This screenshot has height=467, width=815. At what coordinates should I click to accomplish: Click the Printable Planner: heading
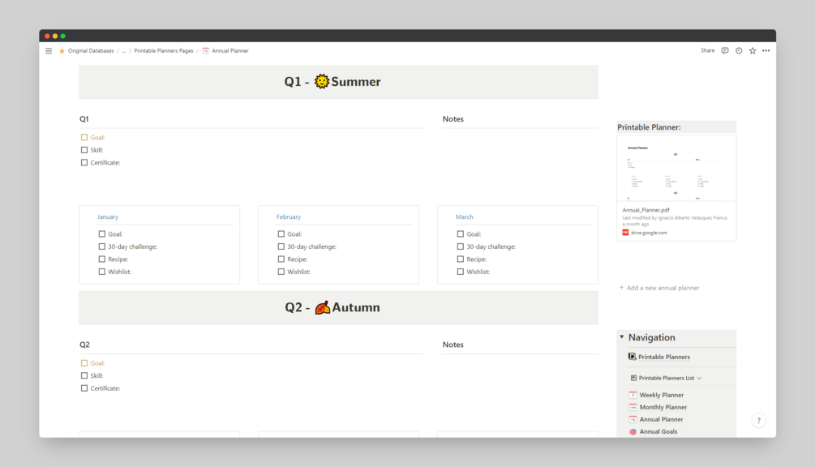[x=649, y=126]
